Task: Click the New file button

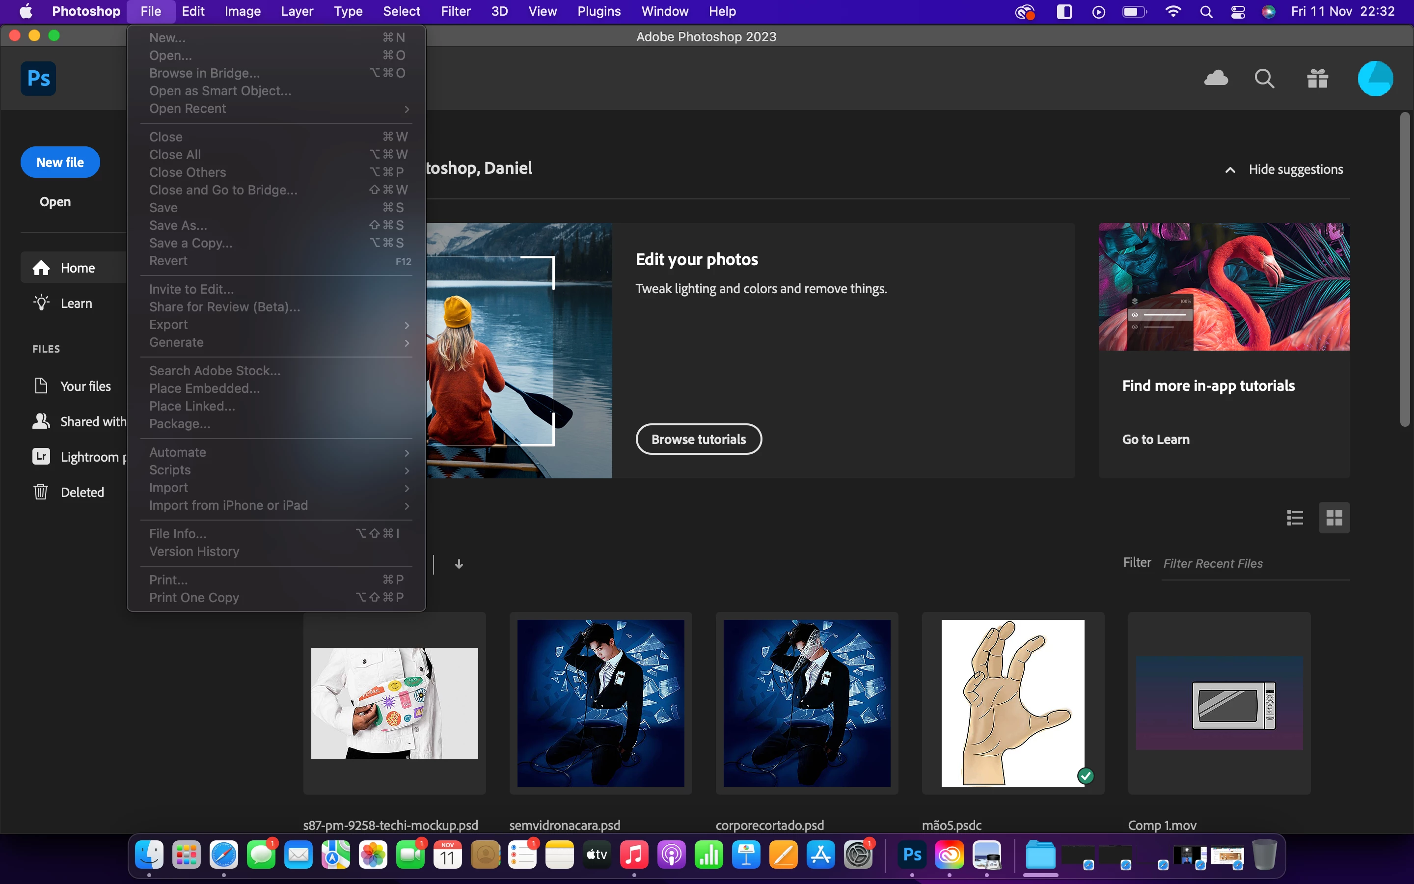Action: tap(60, 162)
